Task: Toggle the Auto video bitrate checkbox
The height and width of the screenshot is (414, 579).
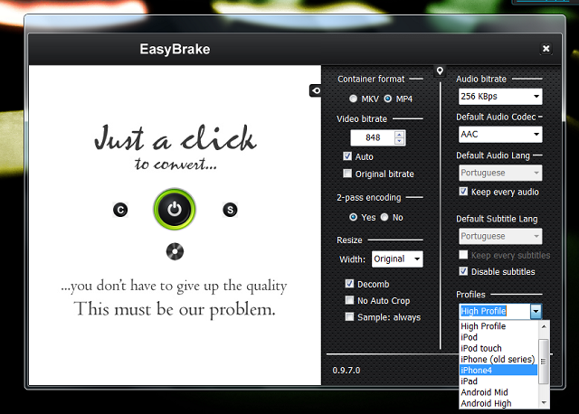Action: (x=347, y=156)
